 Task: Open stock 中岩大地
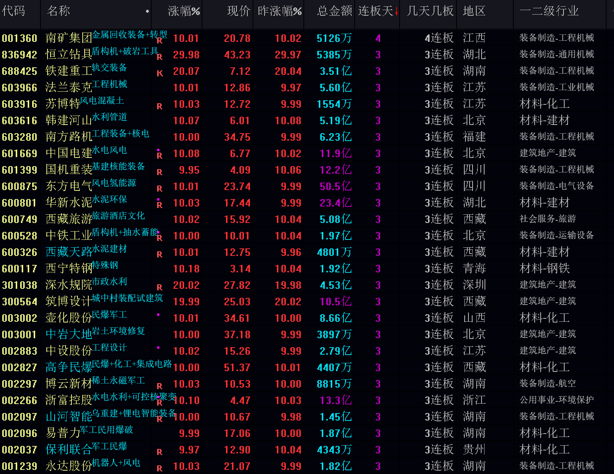coord(69,334)
